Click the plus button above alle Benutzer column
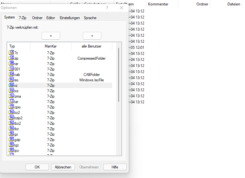The width and height of the screenshot is (245, 178). 92,36
